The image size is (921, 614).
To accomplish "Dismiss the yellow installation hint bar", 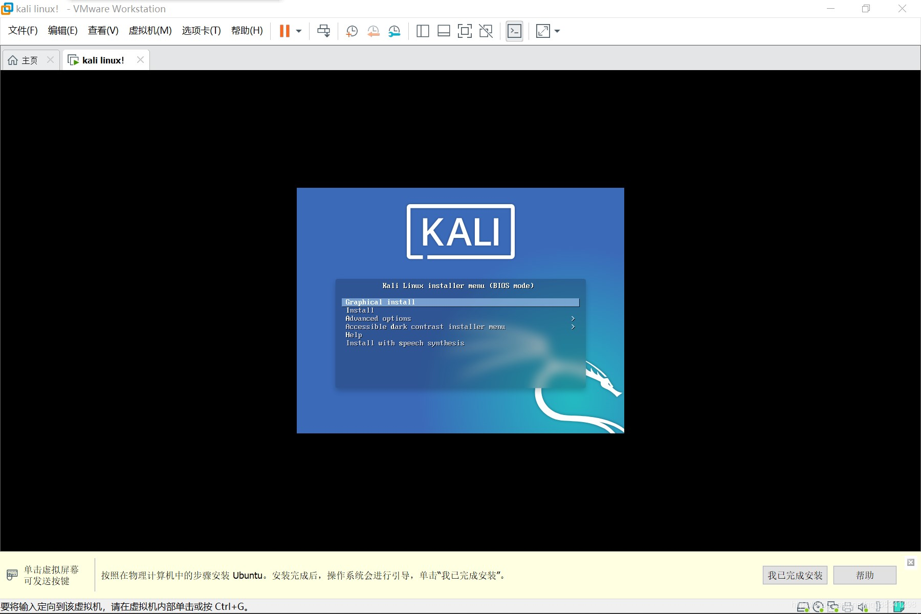I will pyautogui.click(x=911, y=562).
